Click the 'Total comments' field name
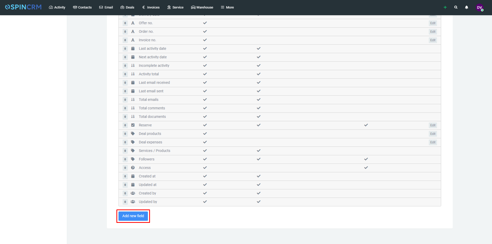The width and height of the screenshot is (492, 244). pos(152,108)
